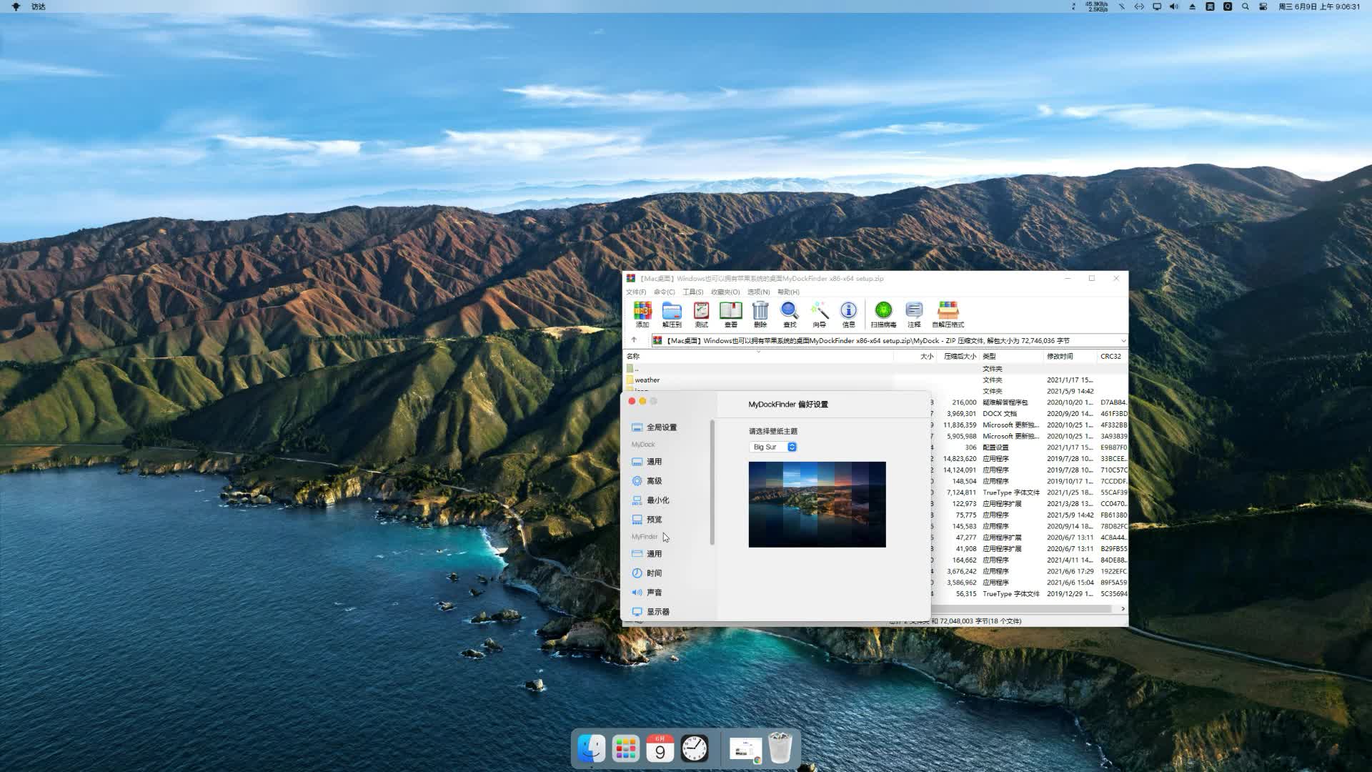Click the window preview thumbnail in dock

tap(745, 749)
